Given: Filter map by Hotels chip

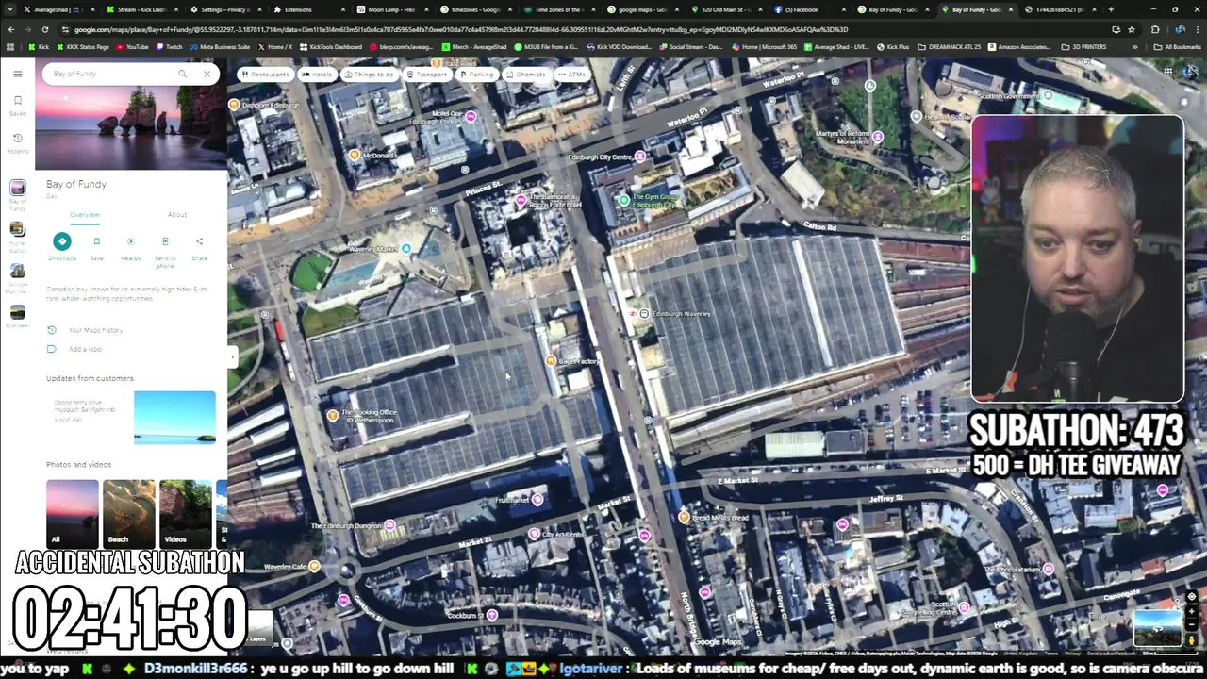Looking at the screenshot, I should tap(317, 75).
